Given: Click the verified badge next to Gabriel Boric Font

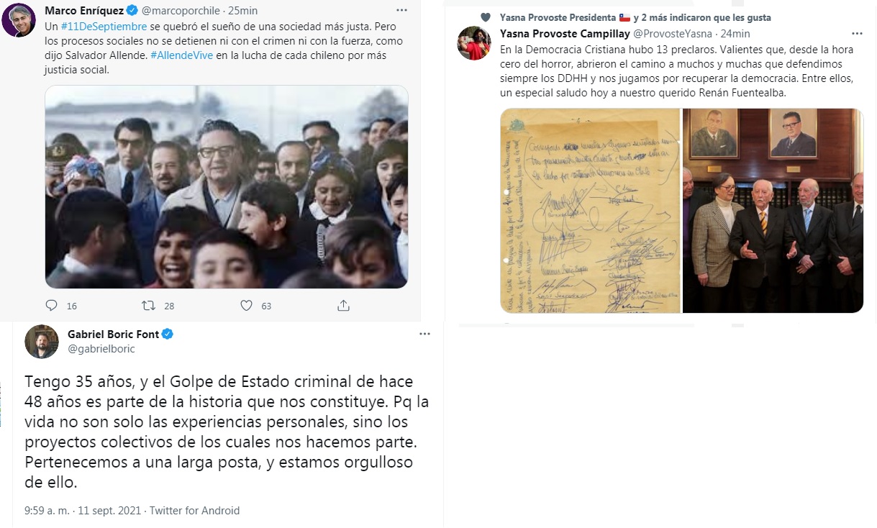Looking at the screenshot, I should [x=167, y=334].
